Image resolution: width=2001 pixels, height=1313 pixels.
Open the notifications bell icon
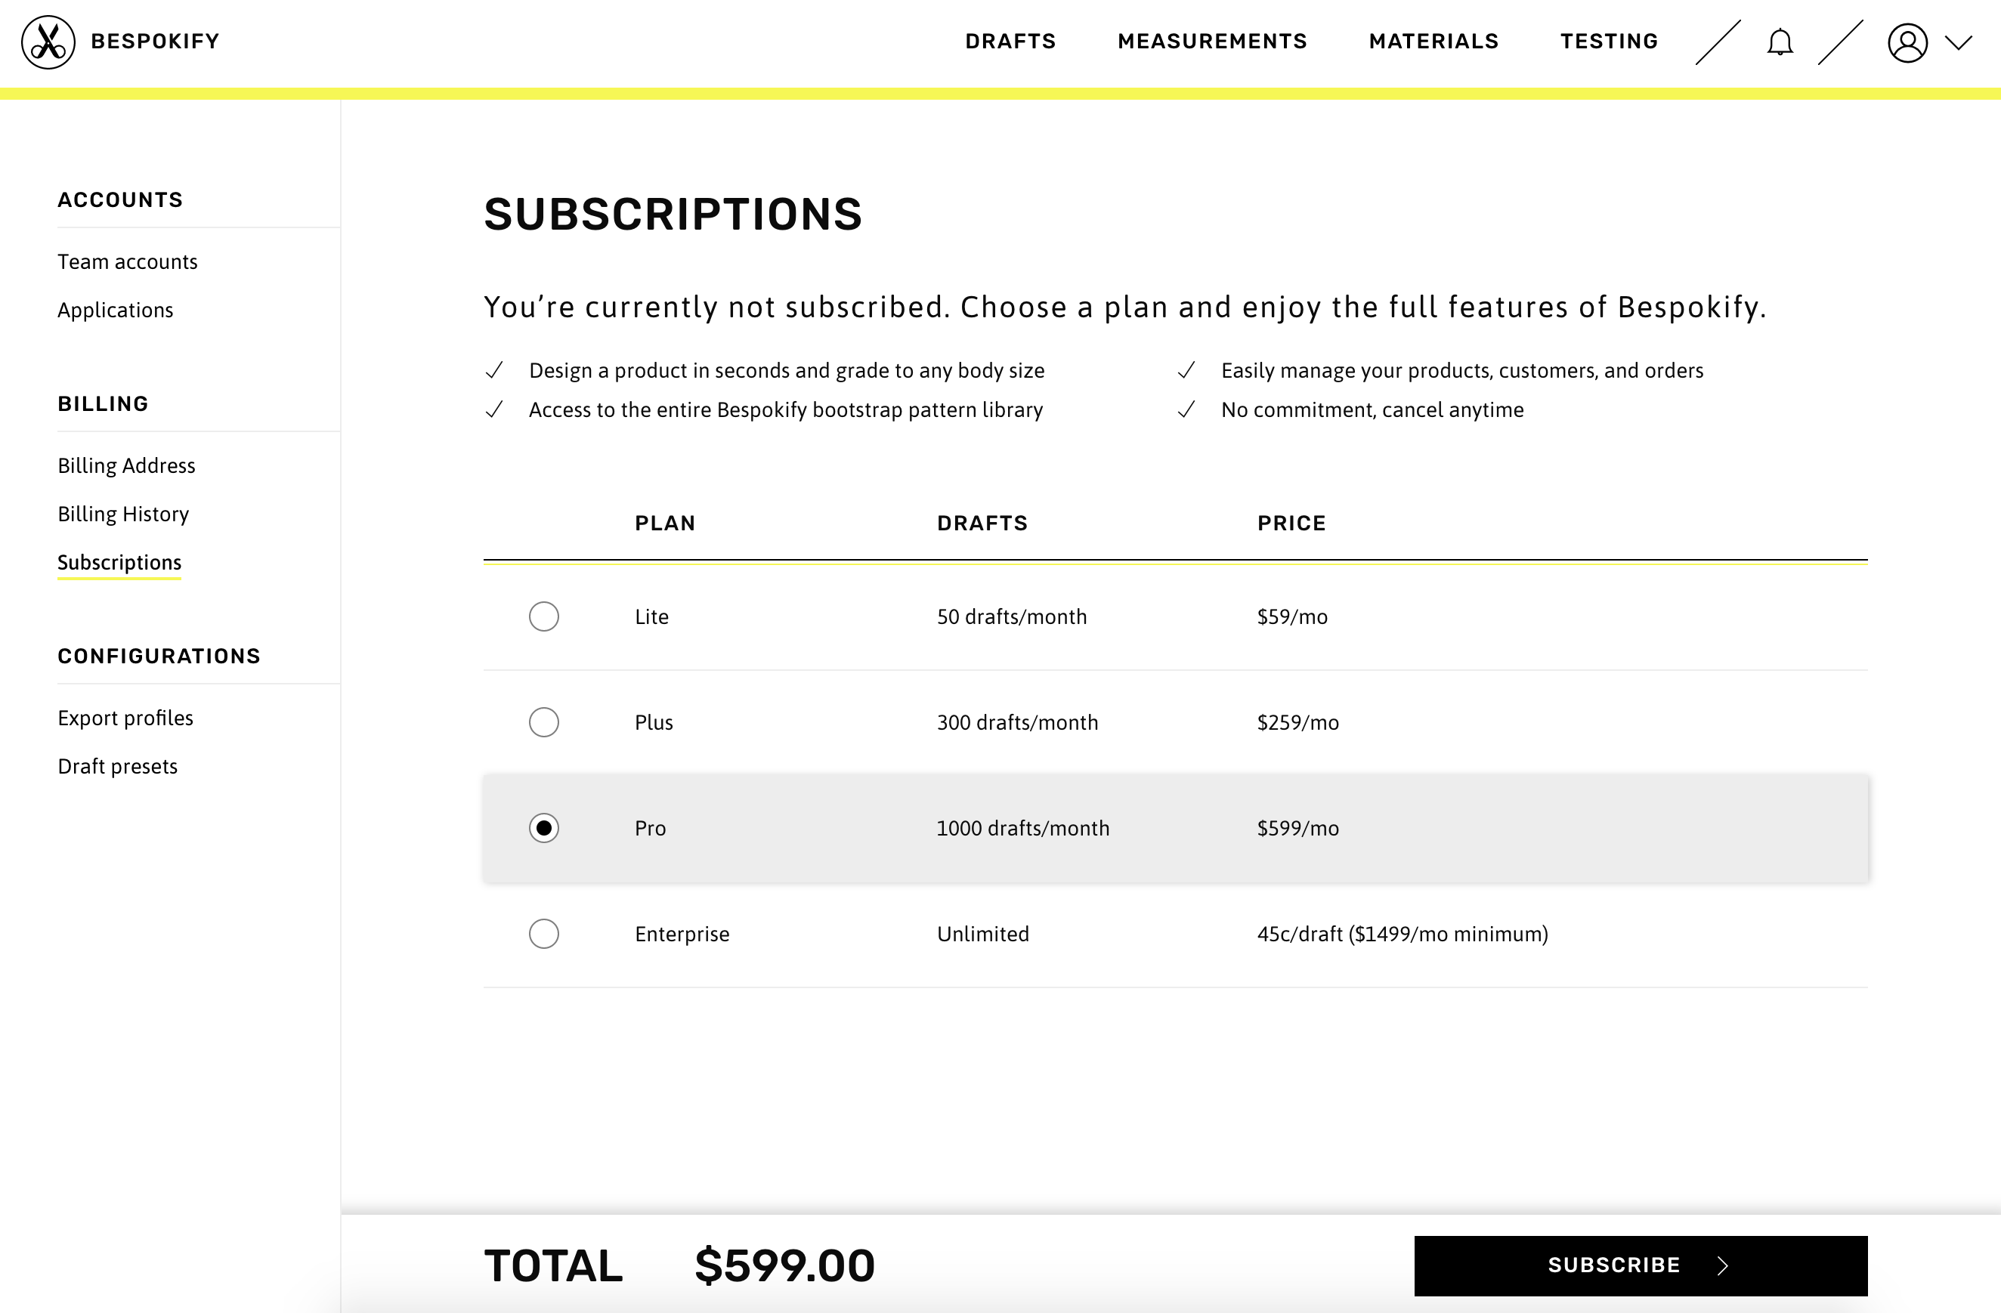coord(1778,39)
